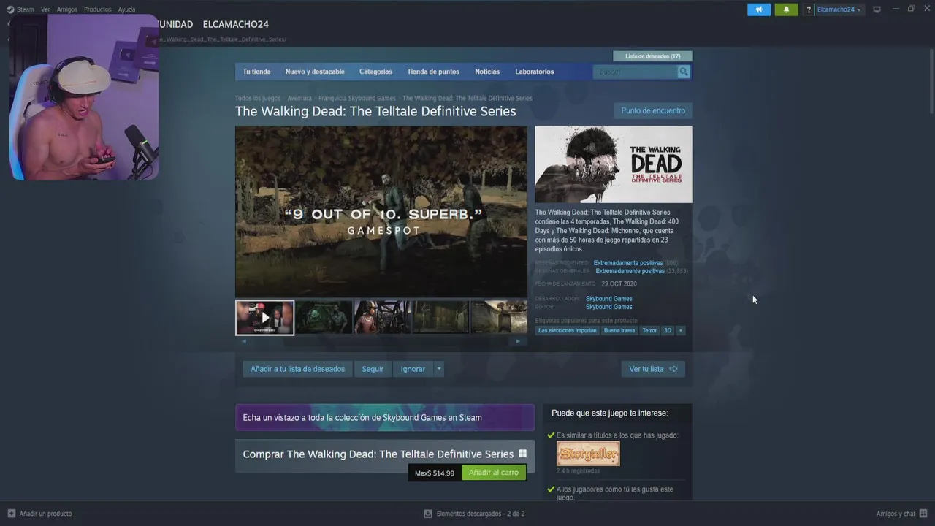This screenshot has width=935, height=526.
Task: Open the Amigos y chat icon
Action: [x=923, y=514]
